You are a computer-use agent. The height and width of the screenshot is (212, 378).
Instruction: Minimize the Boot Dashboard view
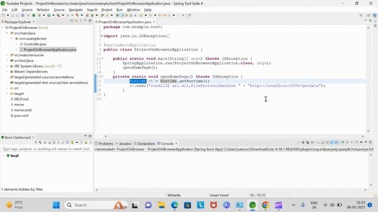click(x=85, y=136)
